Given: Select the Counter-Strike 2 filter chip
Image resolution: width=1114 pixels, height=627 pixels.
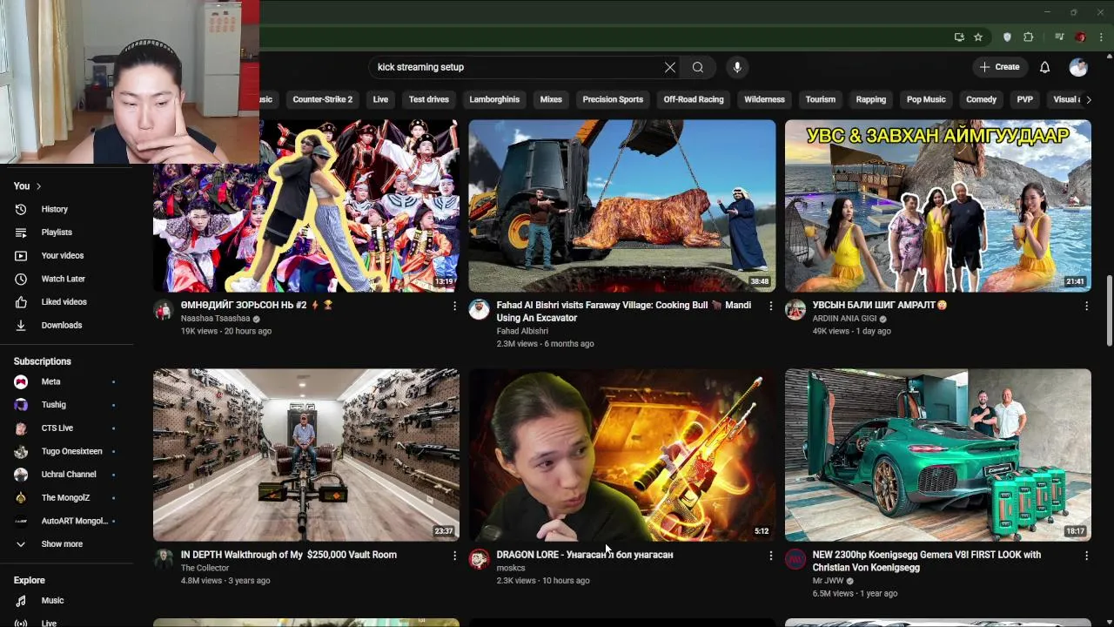Looking at the screenshot, I should pos(322,99).
